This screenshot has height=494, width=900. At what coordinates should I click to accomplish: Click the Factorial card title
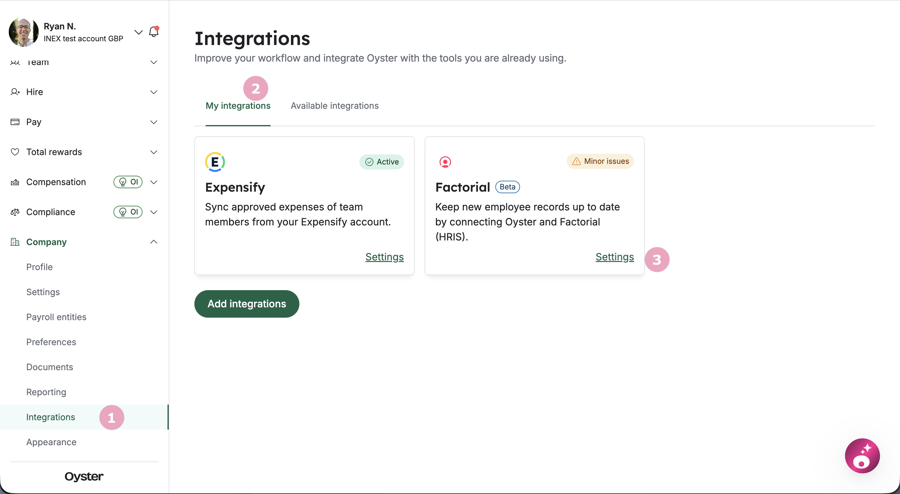tap(462, 187)
